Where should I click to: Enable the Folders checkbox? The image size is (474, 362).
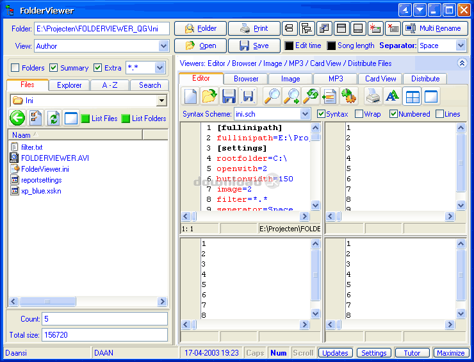[x=15, y=68]
